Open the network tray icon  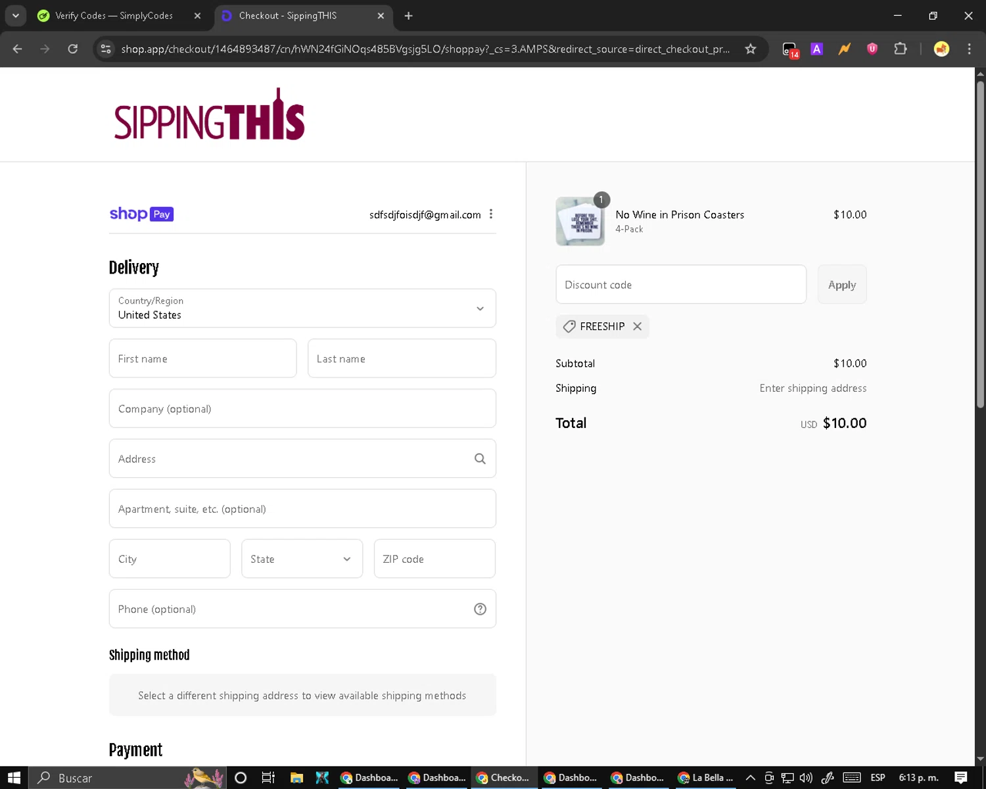point(787,778)
